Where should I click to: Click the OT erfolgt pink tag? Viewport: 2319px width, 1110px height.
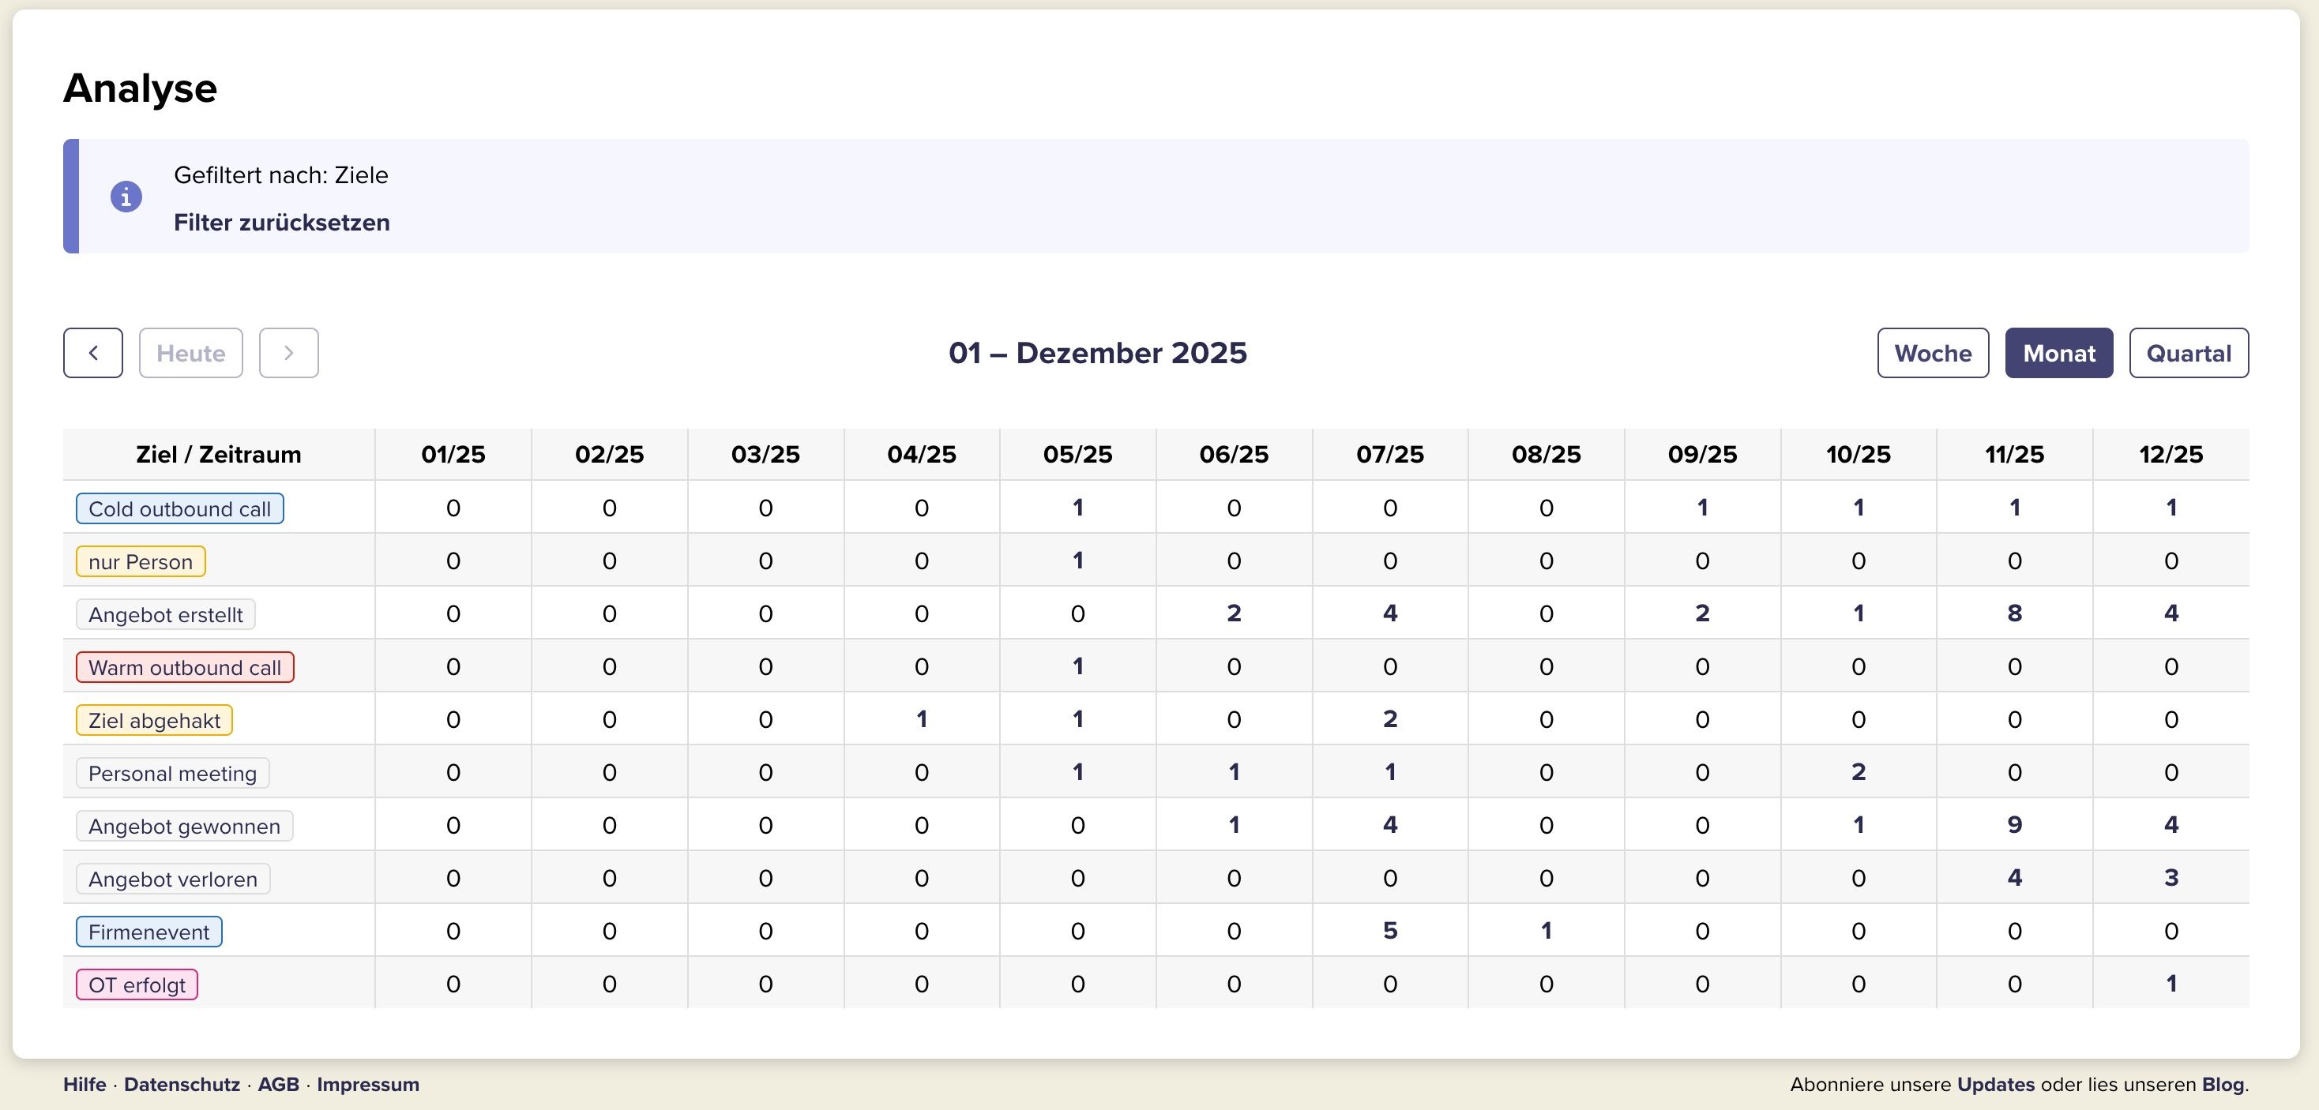point(137,985)
